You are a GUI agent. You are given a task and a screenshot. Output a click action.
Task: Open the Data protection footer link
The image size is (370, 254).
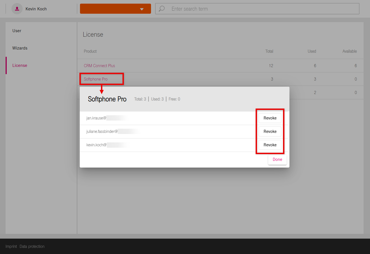click(32, 246)
